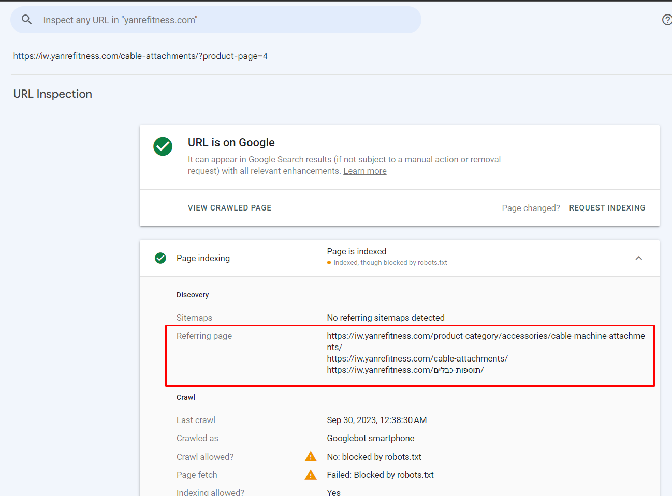The height and width of the screenshot is (496, 672).
Task: Click the Crawl allowed? label
Action: point(205,457)
